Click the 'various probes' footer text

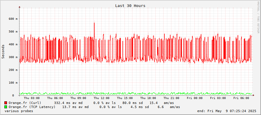pos(19,111)
